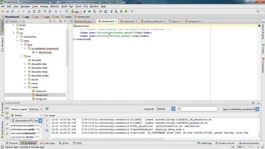Open Android DDMS panel settings gear
The height and width of the screenshot is (149, 265).
click(x=253, y=103)
